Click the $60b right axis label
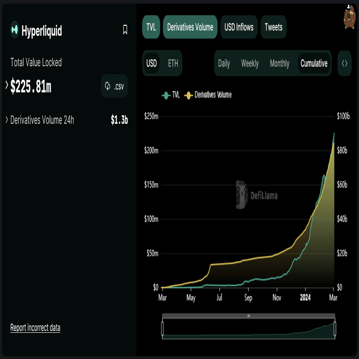The height and width of the screenshot is (359, 359). tap(342, 185)
